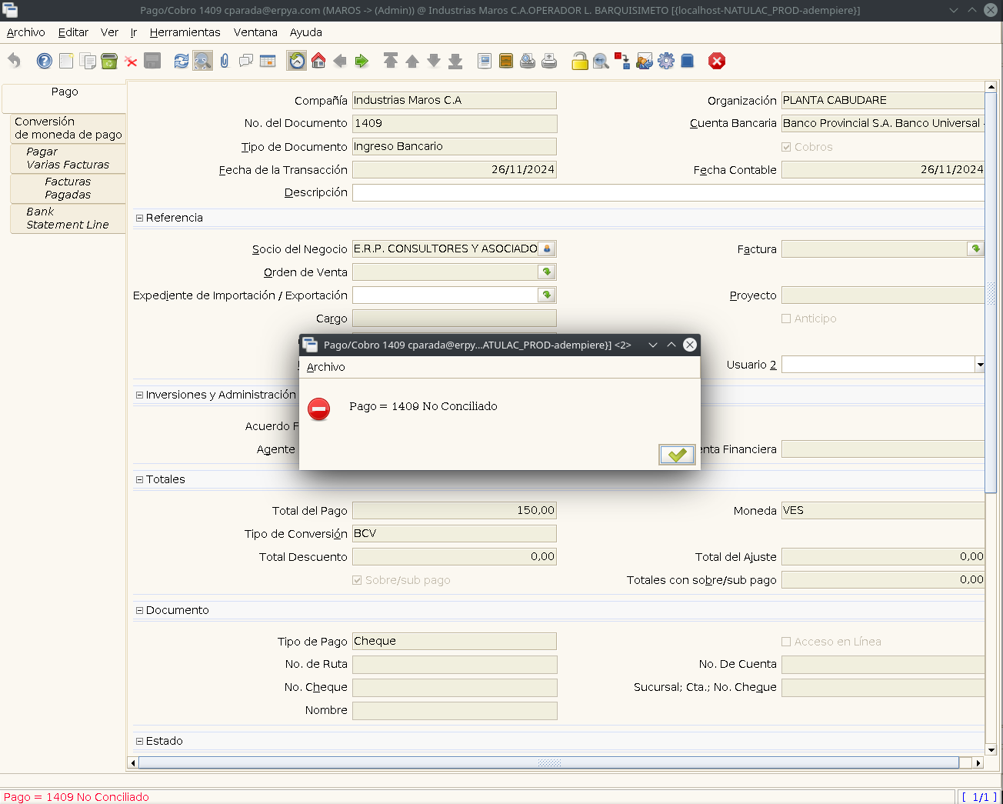Click the Expediente de Importación / Exportación field
This screenshot has width=1003, height=804.
pyautogui.click(x=445, y=295)
